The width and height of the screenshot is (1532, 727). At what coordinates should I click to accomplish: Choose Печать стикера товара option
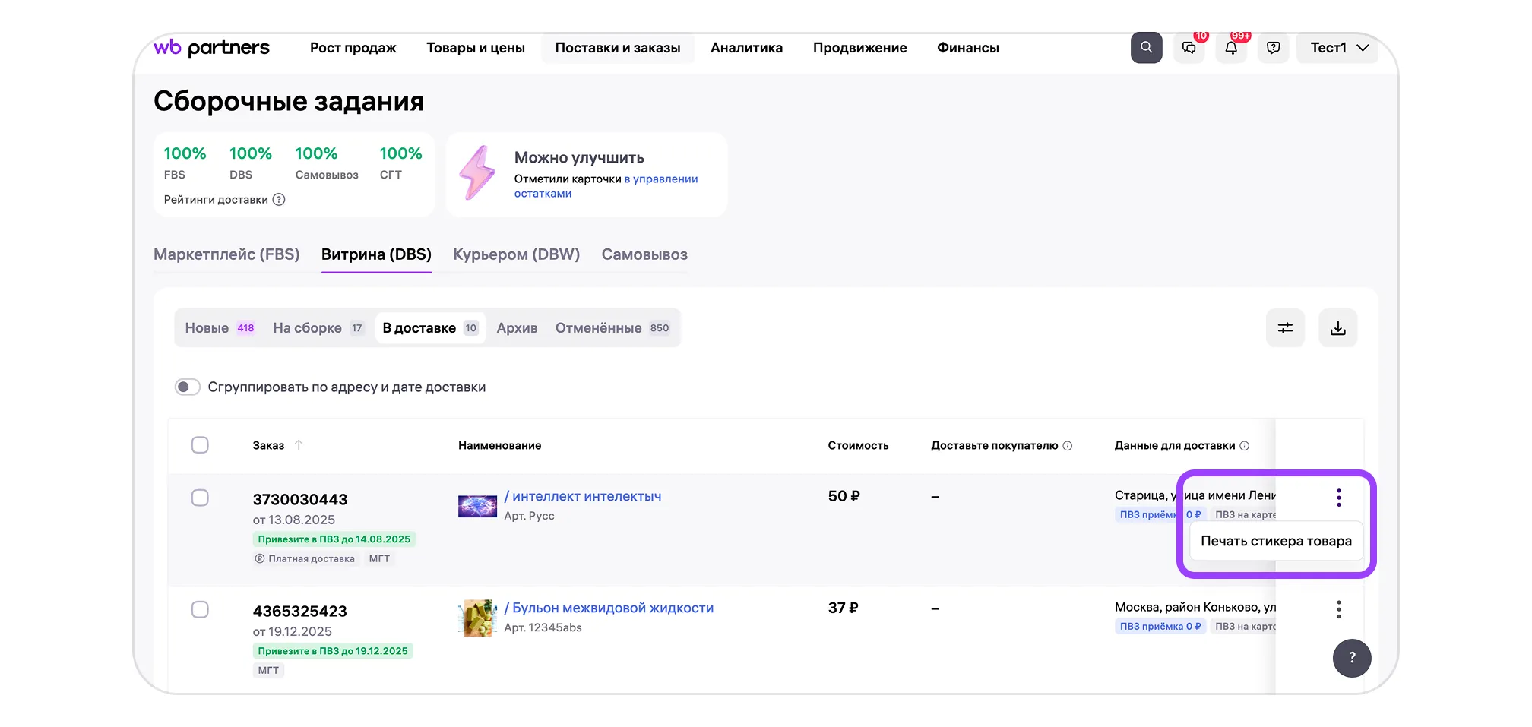[1275, 542]
